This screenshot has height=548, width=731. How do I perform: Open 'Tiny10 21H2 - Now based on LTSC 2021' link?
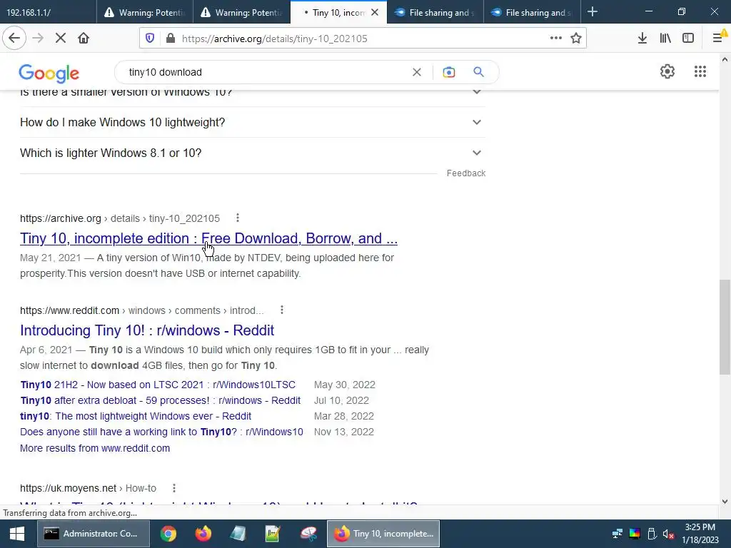click(158, 385)
